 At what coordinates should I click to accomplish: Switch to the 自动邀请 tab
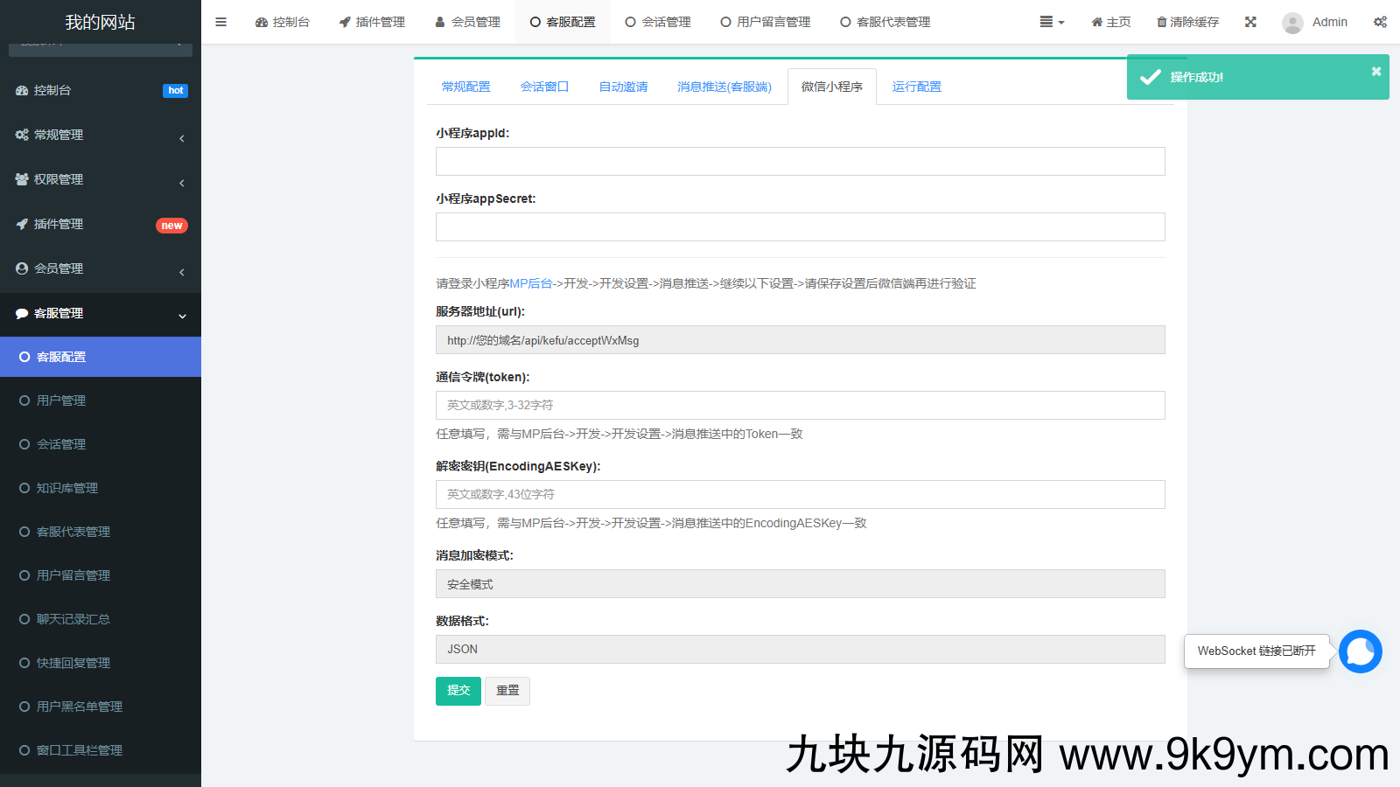point(623,87)
